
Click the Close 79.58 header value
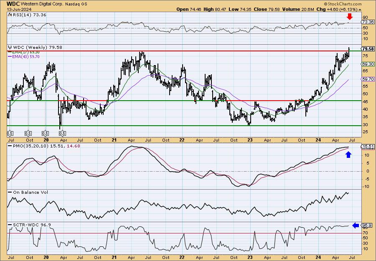pos(267,9)
